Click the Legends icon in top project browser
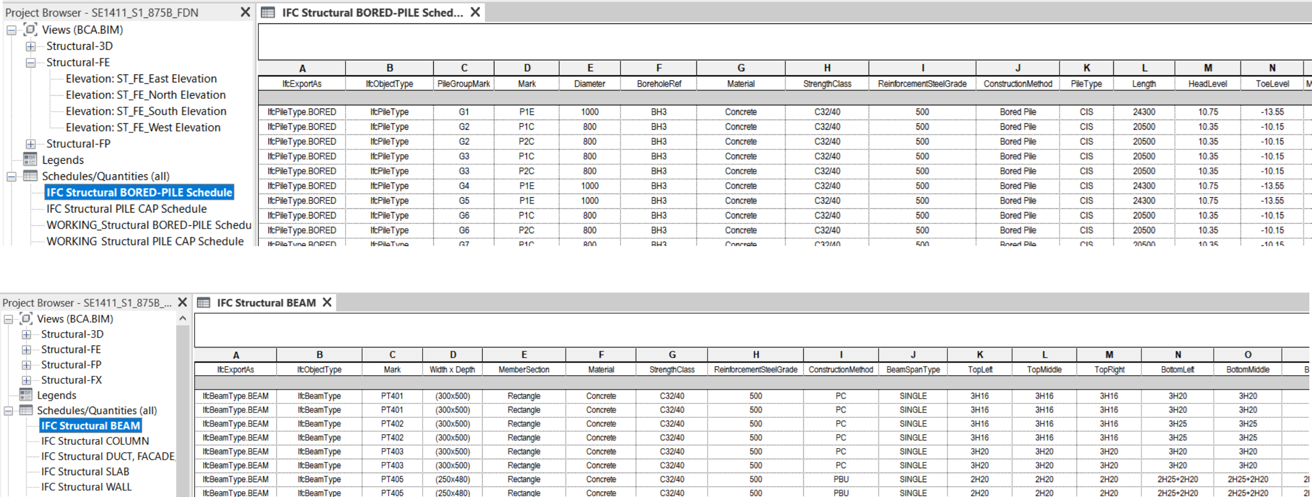Screen dimensions: 1312x497 (30, 159)
